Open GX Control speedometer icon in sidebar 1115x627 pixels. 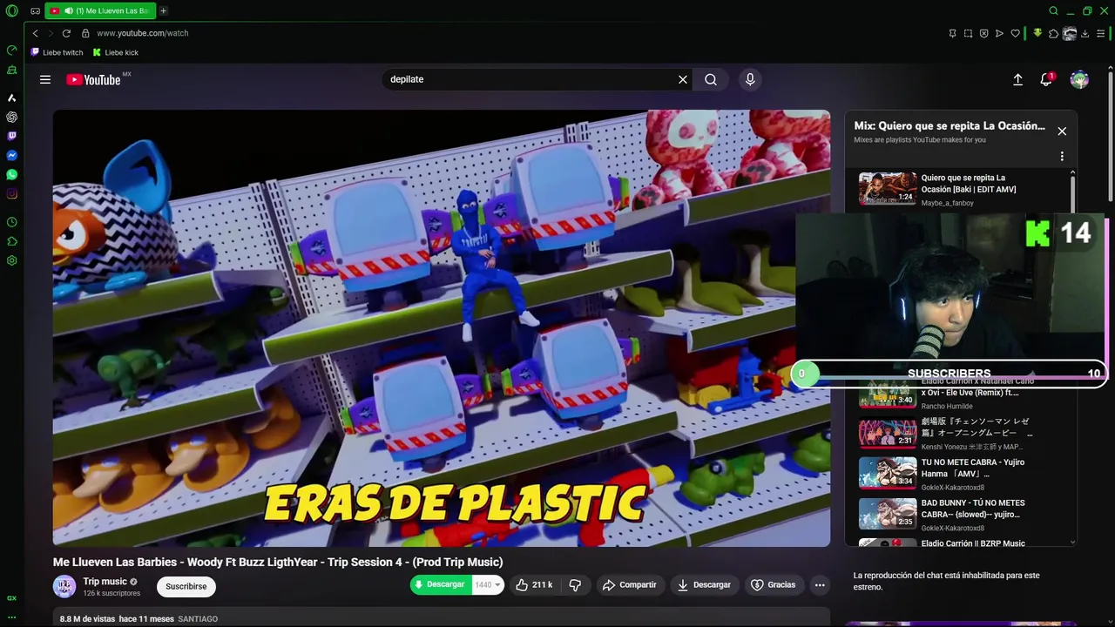[12, 51]
